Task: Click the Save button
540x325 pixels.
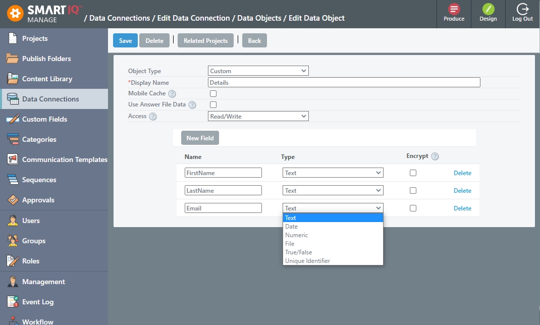Action: tap(125, 41)
